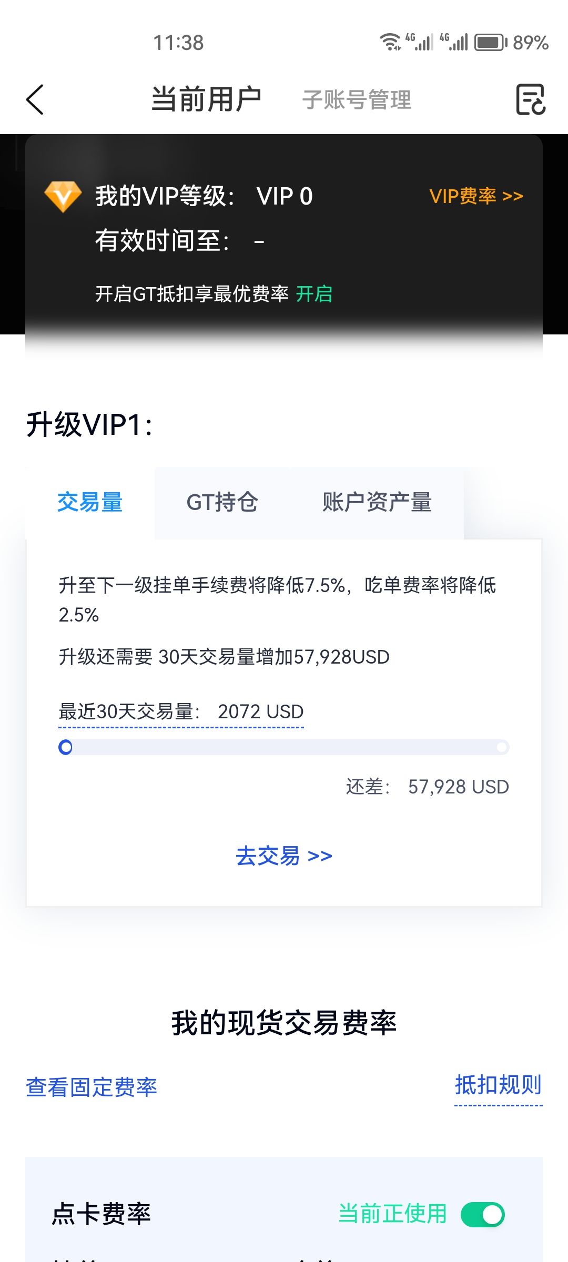This screenshot has height=1262, width=568.
Task: Open the records icon at top right
Action: point(530,99)
